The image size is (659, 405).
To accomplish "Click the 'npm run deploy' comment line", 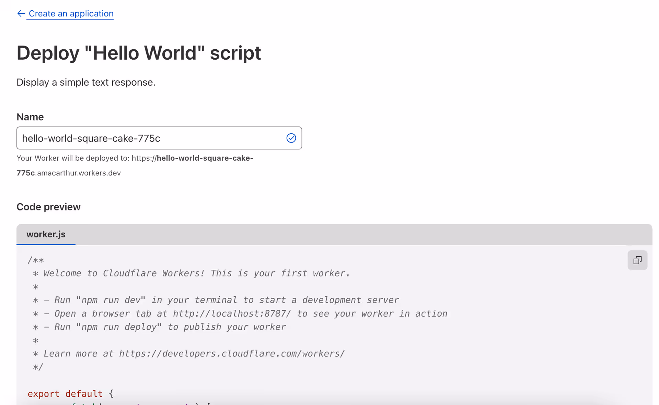I will pyautogui.click(x=159, y=327).
